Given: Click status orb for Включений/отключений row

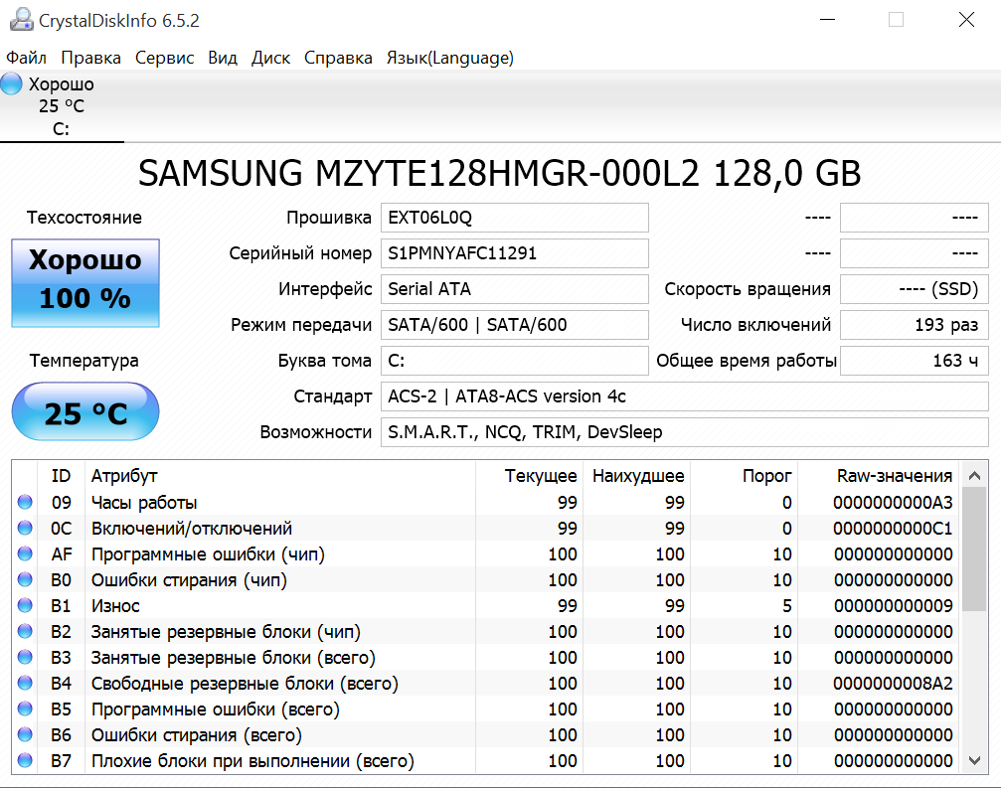Looking at the screenshot, I should [x=25, y=528].
